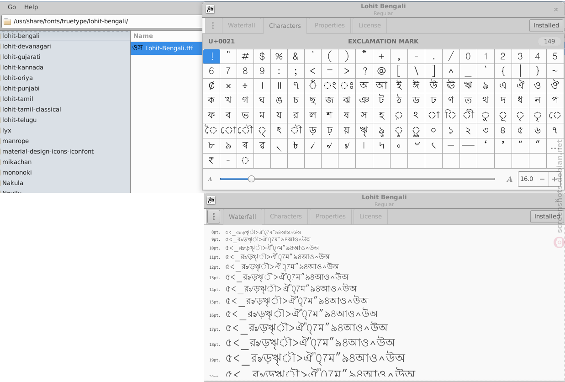Select the exclamation mark character cell
565x382 pixels.
click(211, 56)
